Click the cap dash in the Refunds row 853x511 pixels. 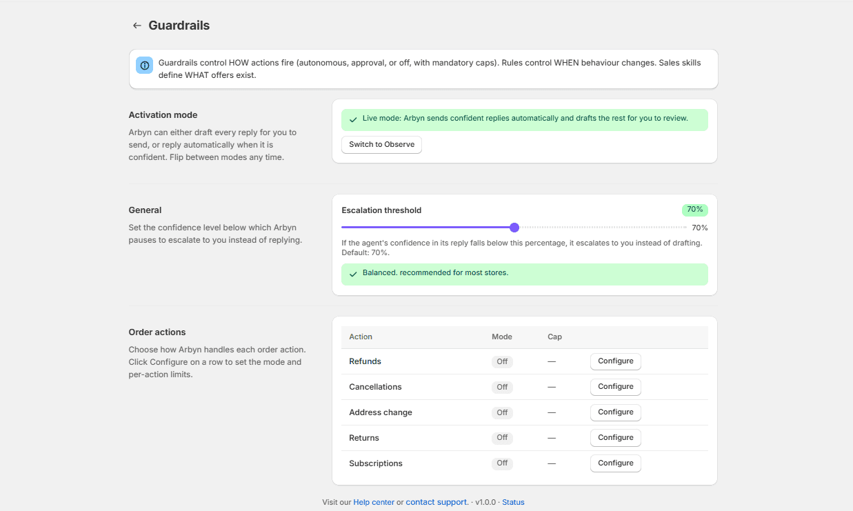click(552, 361)
